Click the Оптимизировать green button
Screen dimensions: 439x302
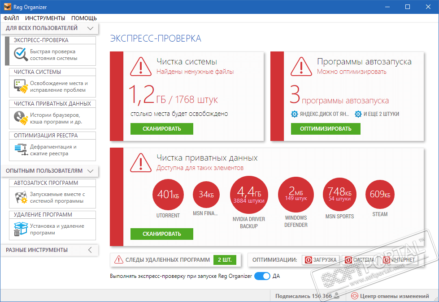coord(326,129)
